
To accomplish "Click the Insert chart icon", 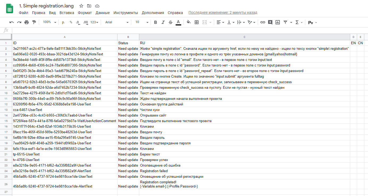I will (278, 22).
